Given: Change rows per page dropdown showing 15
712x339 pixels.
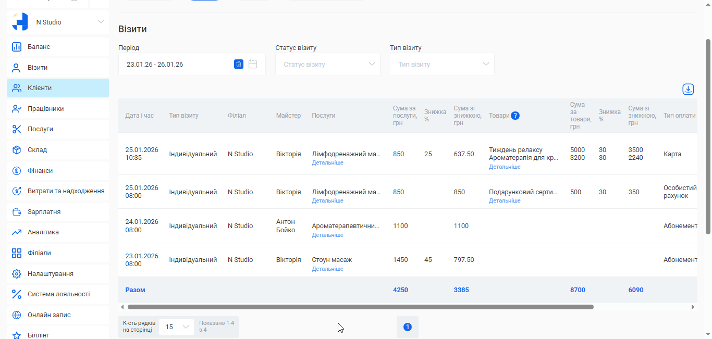Looking at the screenshot, I should tap(176, 327).
